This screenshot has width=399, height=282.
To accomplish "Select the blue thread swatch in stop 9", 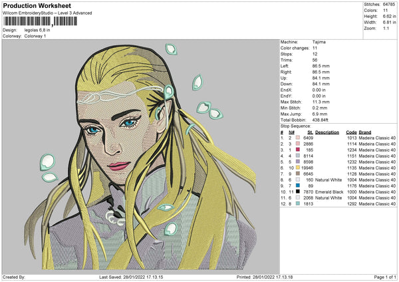I will pos(299,186).
